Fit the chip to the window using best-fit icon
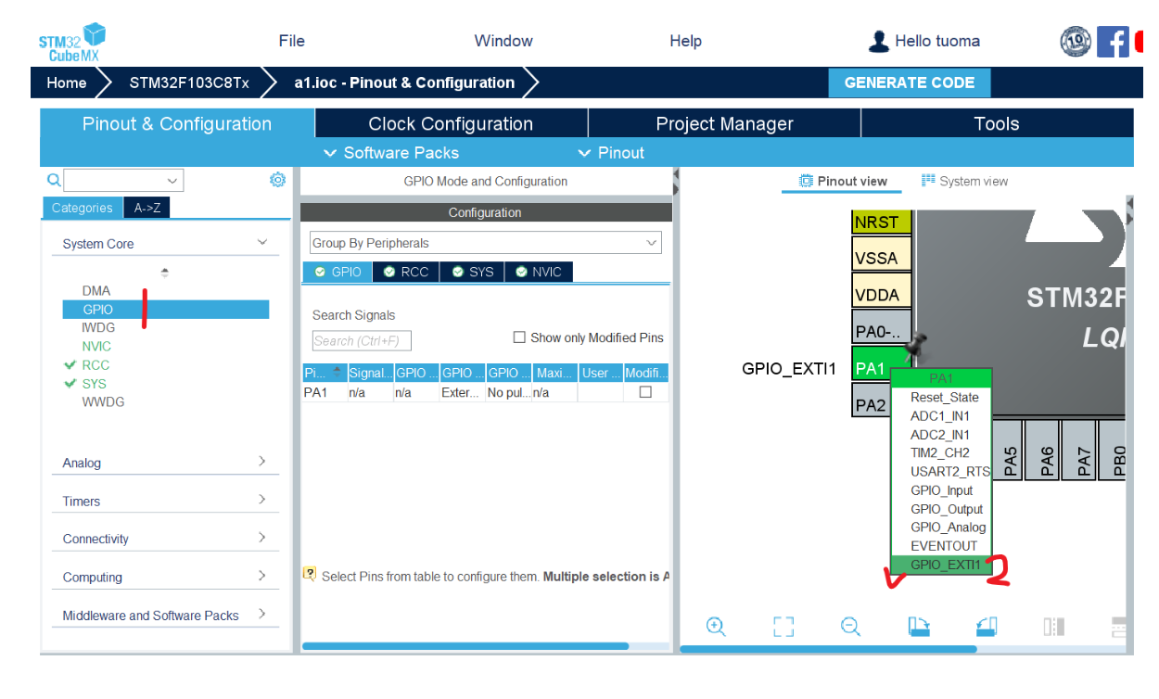1159x699 pixels. tap(783, 627)
